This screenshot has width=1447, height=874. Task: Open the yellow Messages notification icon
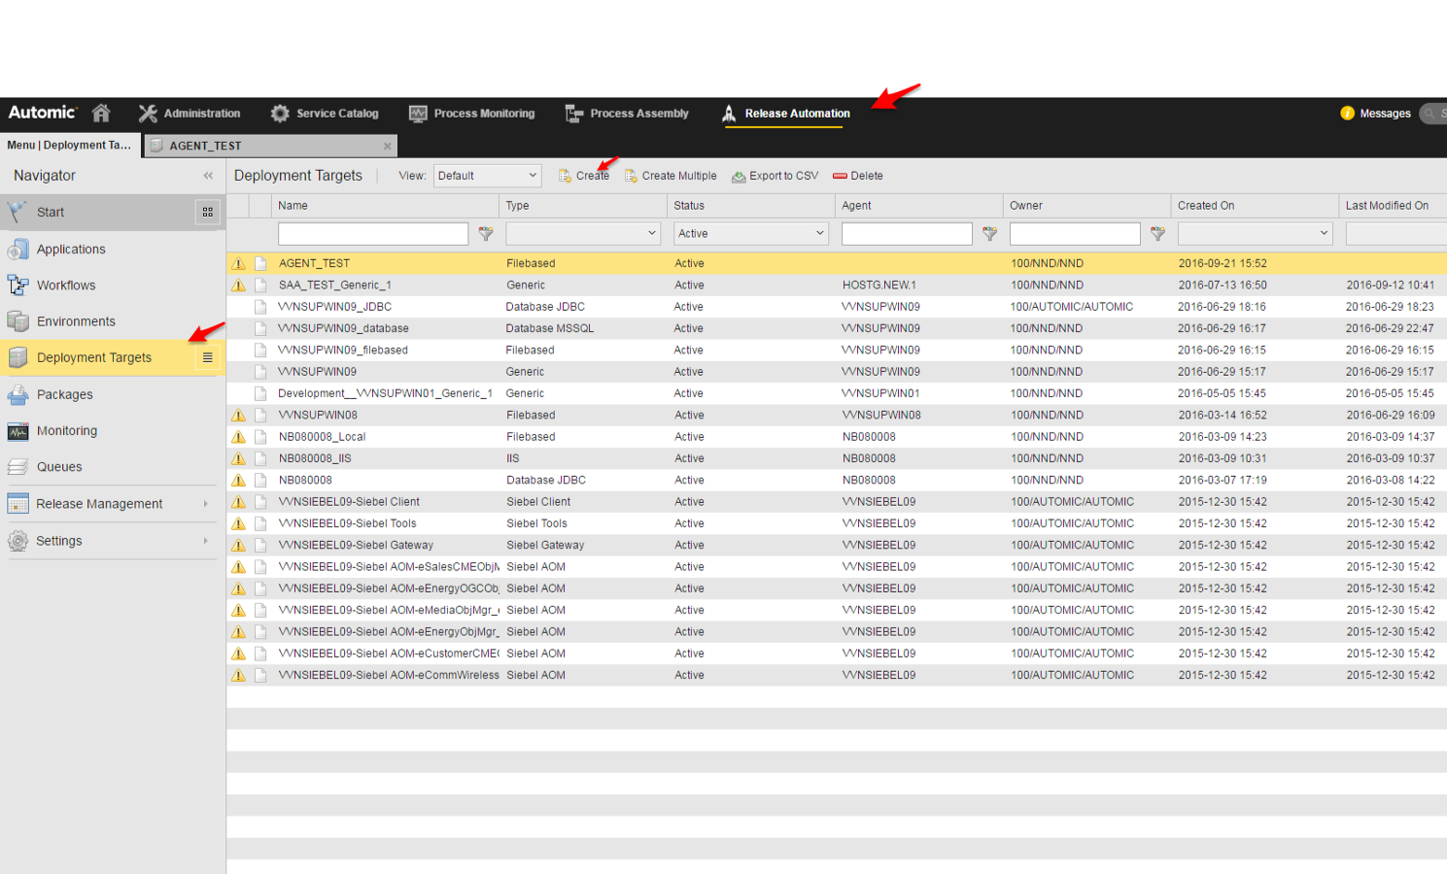point(1348,114)
